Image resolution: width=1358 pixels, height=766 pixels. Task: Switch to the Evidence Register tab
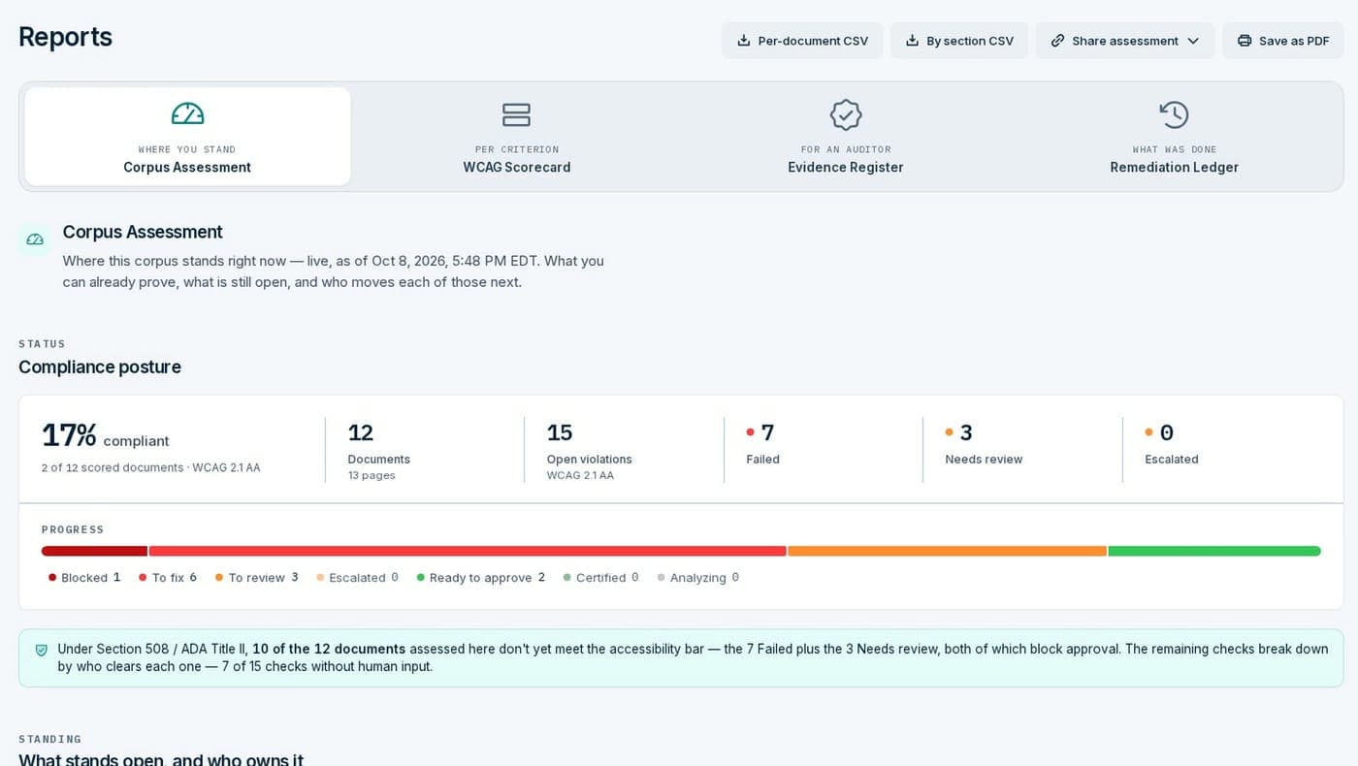pos(846,137)
